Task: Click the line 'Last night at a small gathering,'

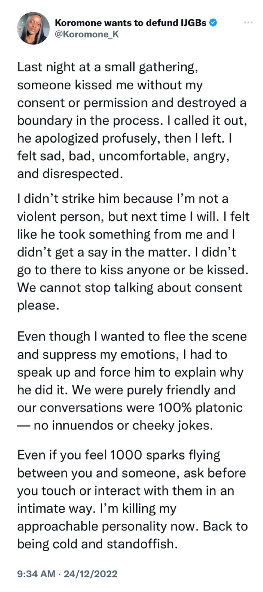Action: (x=107, y=67)
